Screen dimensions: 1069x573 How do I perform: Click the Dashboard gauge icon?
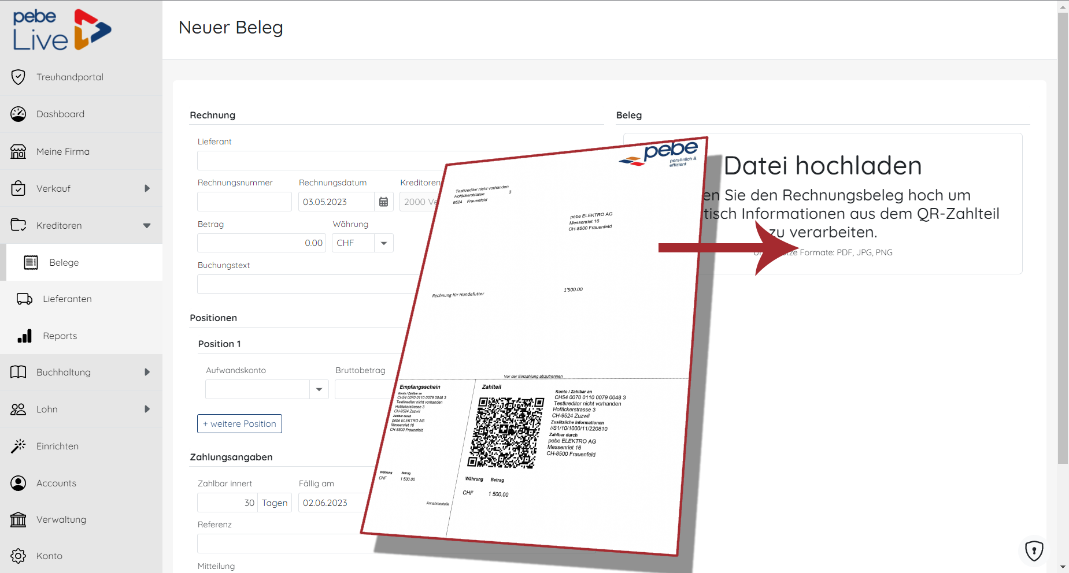(x=19, y=114)
